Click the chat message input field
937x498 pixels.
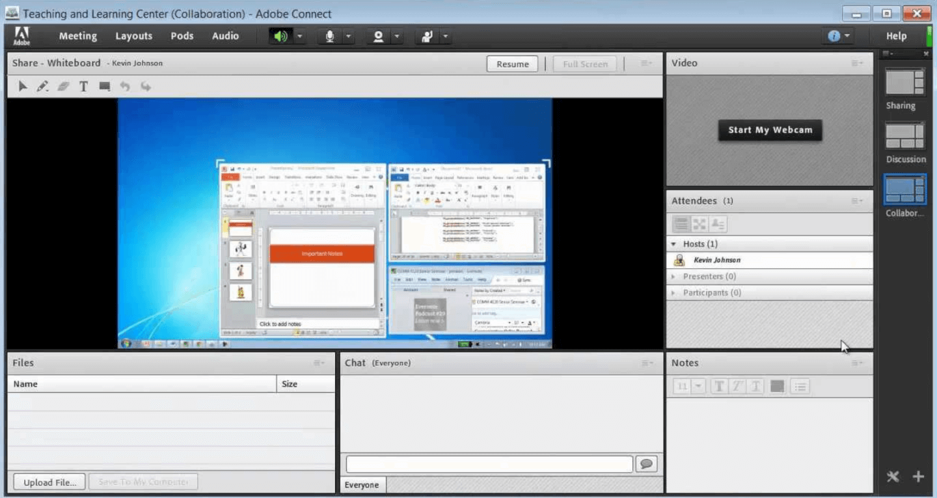tap(489, 464)
